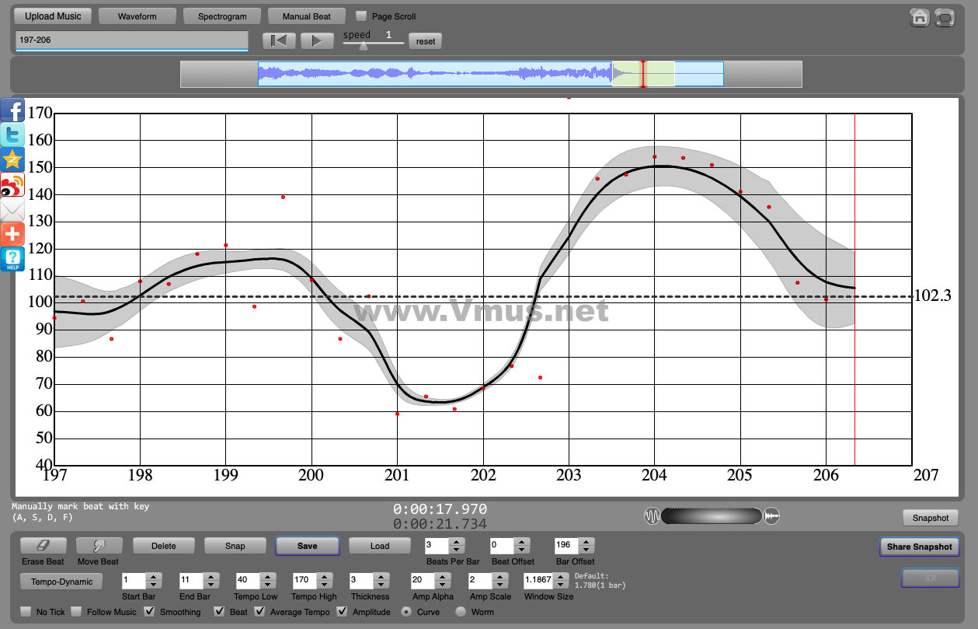
Task: Click the skip-to-start button
Action: point(279,41)
